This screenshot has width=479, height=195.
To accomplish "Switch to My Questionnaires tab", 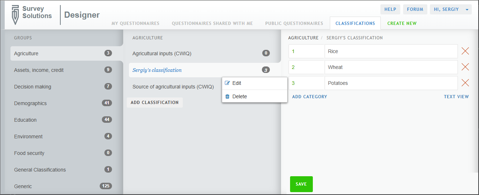I will [x=135, y=23].
